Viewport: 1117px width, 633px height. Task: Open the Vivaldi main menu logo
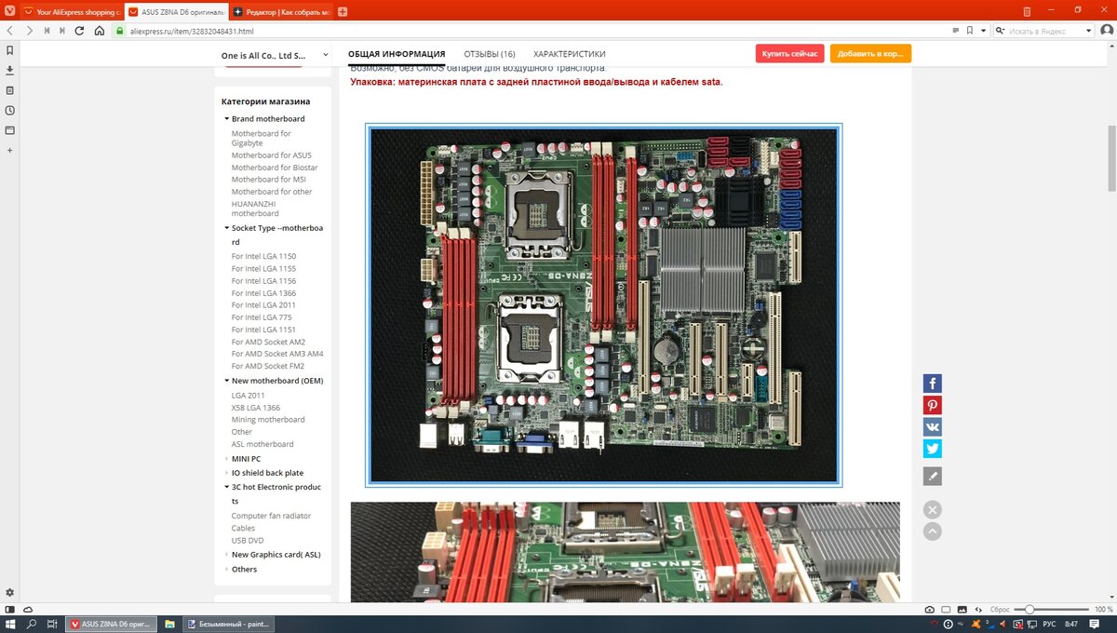(x=9, y=11)
